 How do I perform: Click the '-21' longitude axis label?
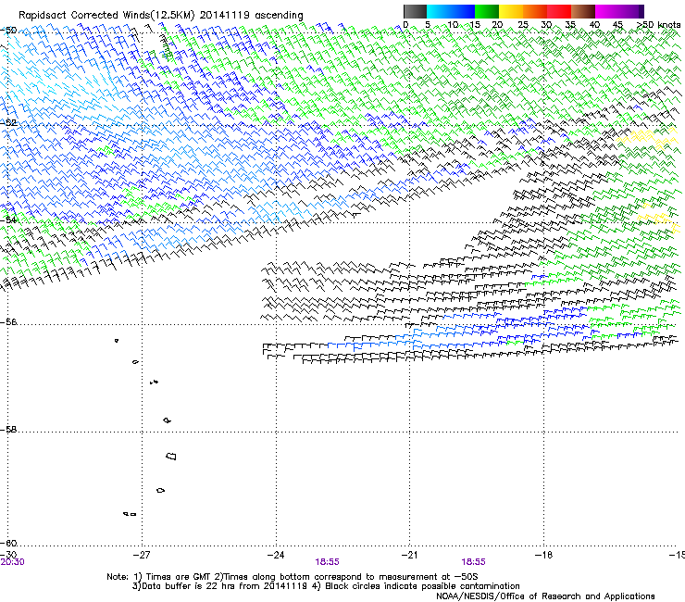click(x=409, y=555)
